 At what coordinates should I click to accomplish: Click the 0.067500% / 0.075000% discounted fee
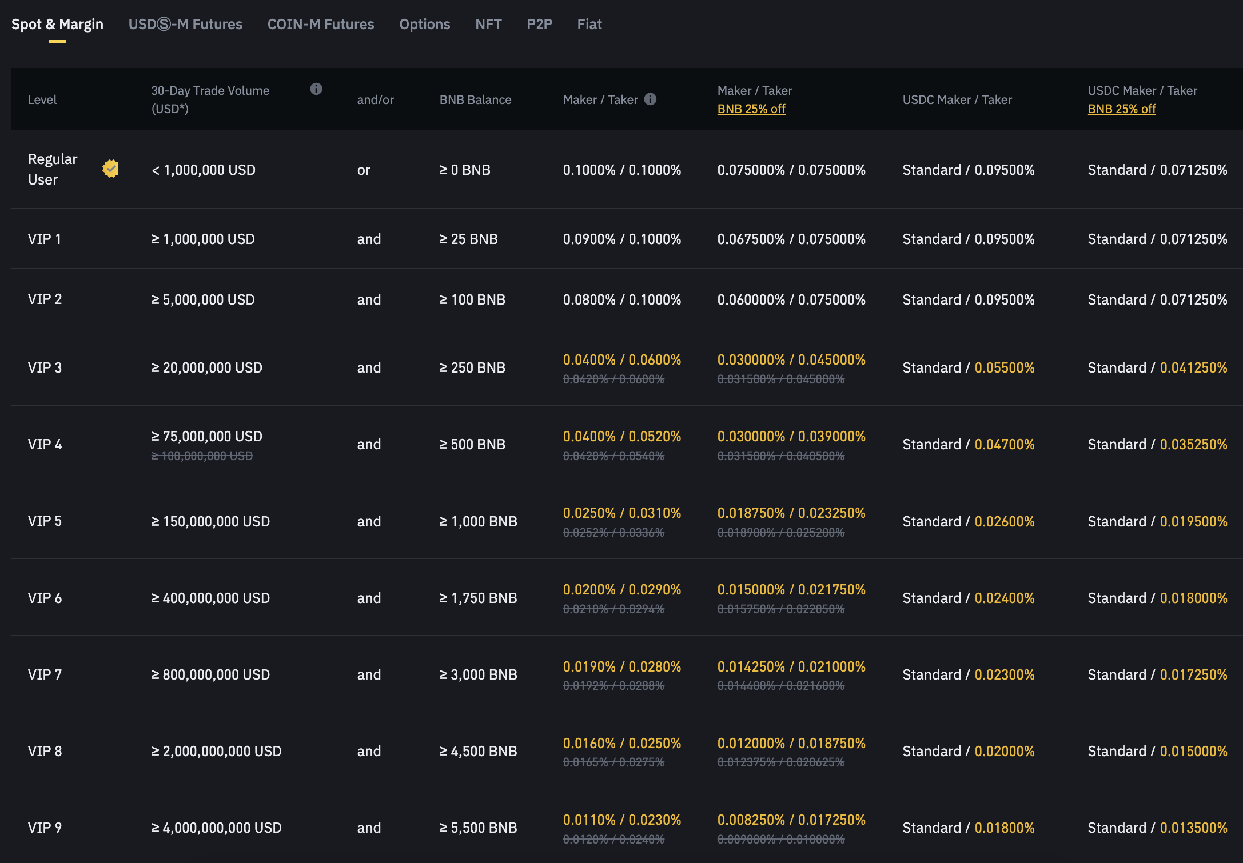pos(791,239)
